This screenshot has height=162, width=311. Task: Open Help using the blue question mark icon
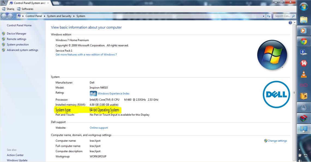coord(290,23)
